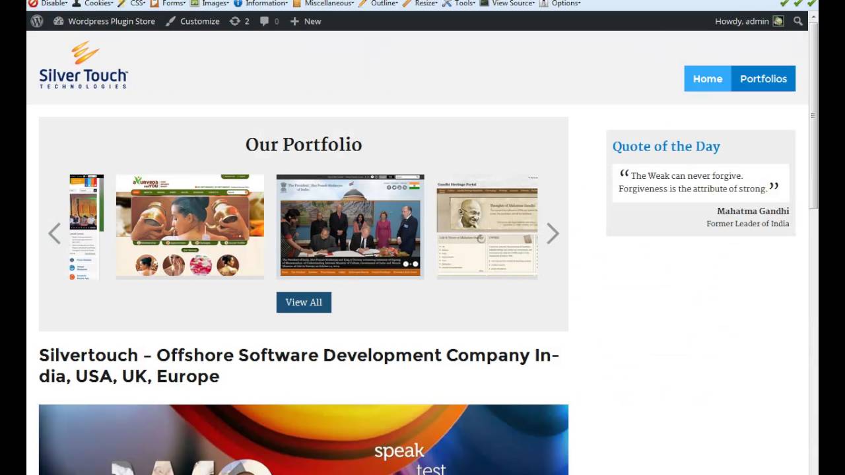845x475 pixels.
Task: Go to the Home navigation tab
Action: (x=708, y=79)
